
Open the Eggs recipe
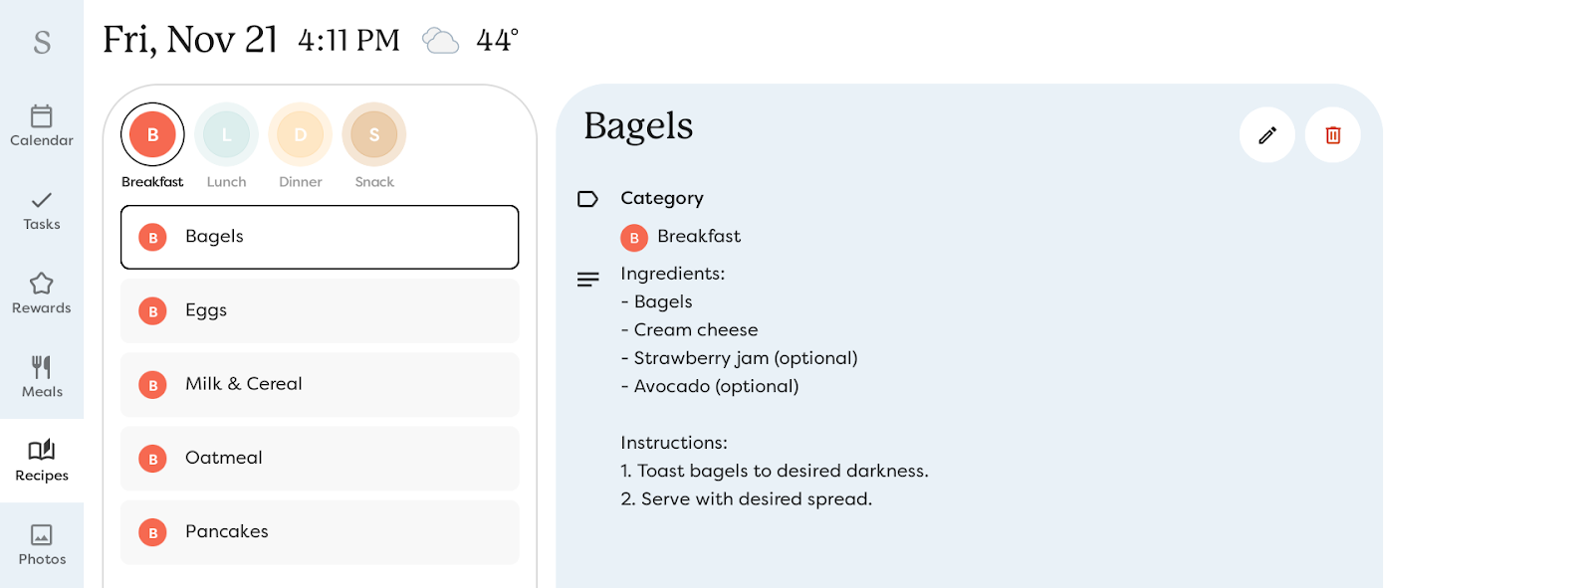coord(319,310)
